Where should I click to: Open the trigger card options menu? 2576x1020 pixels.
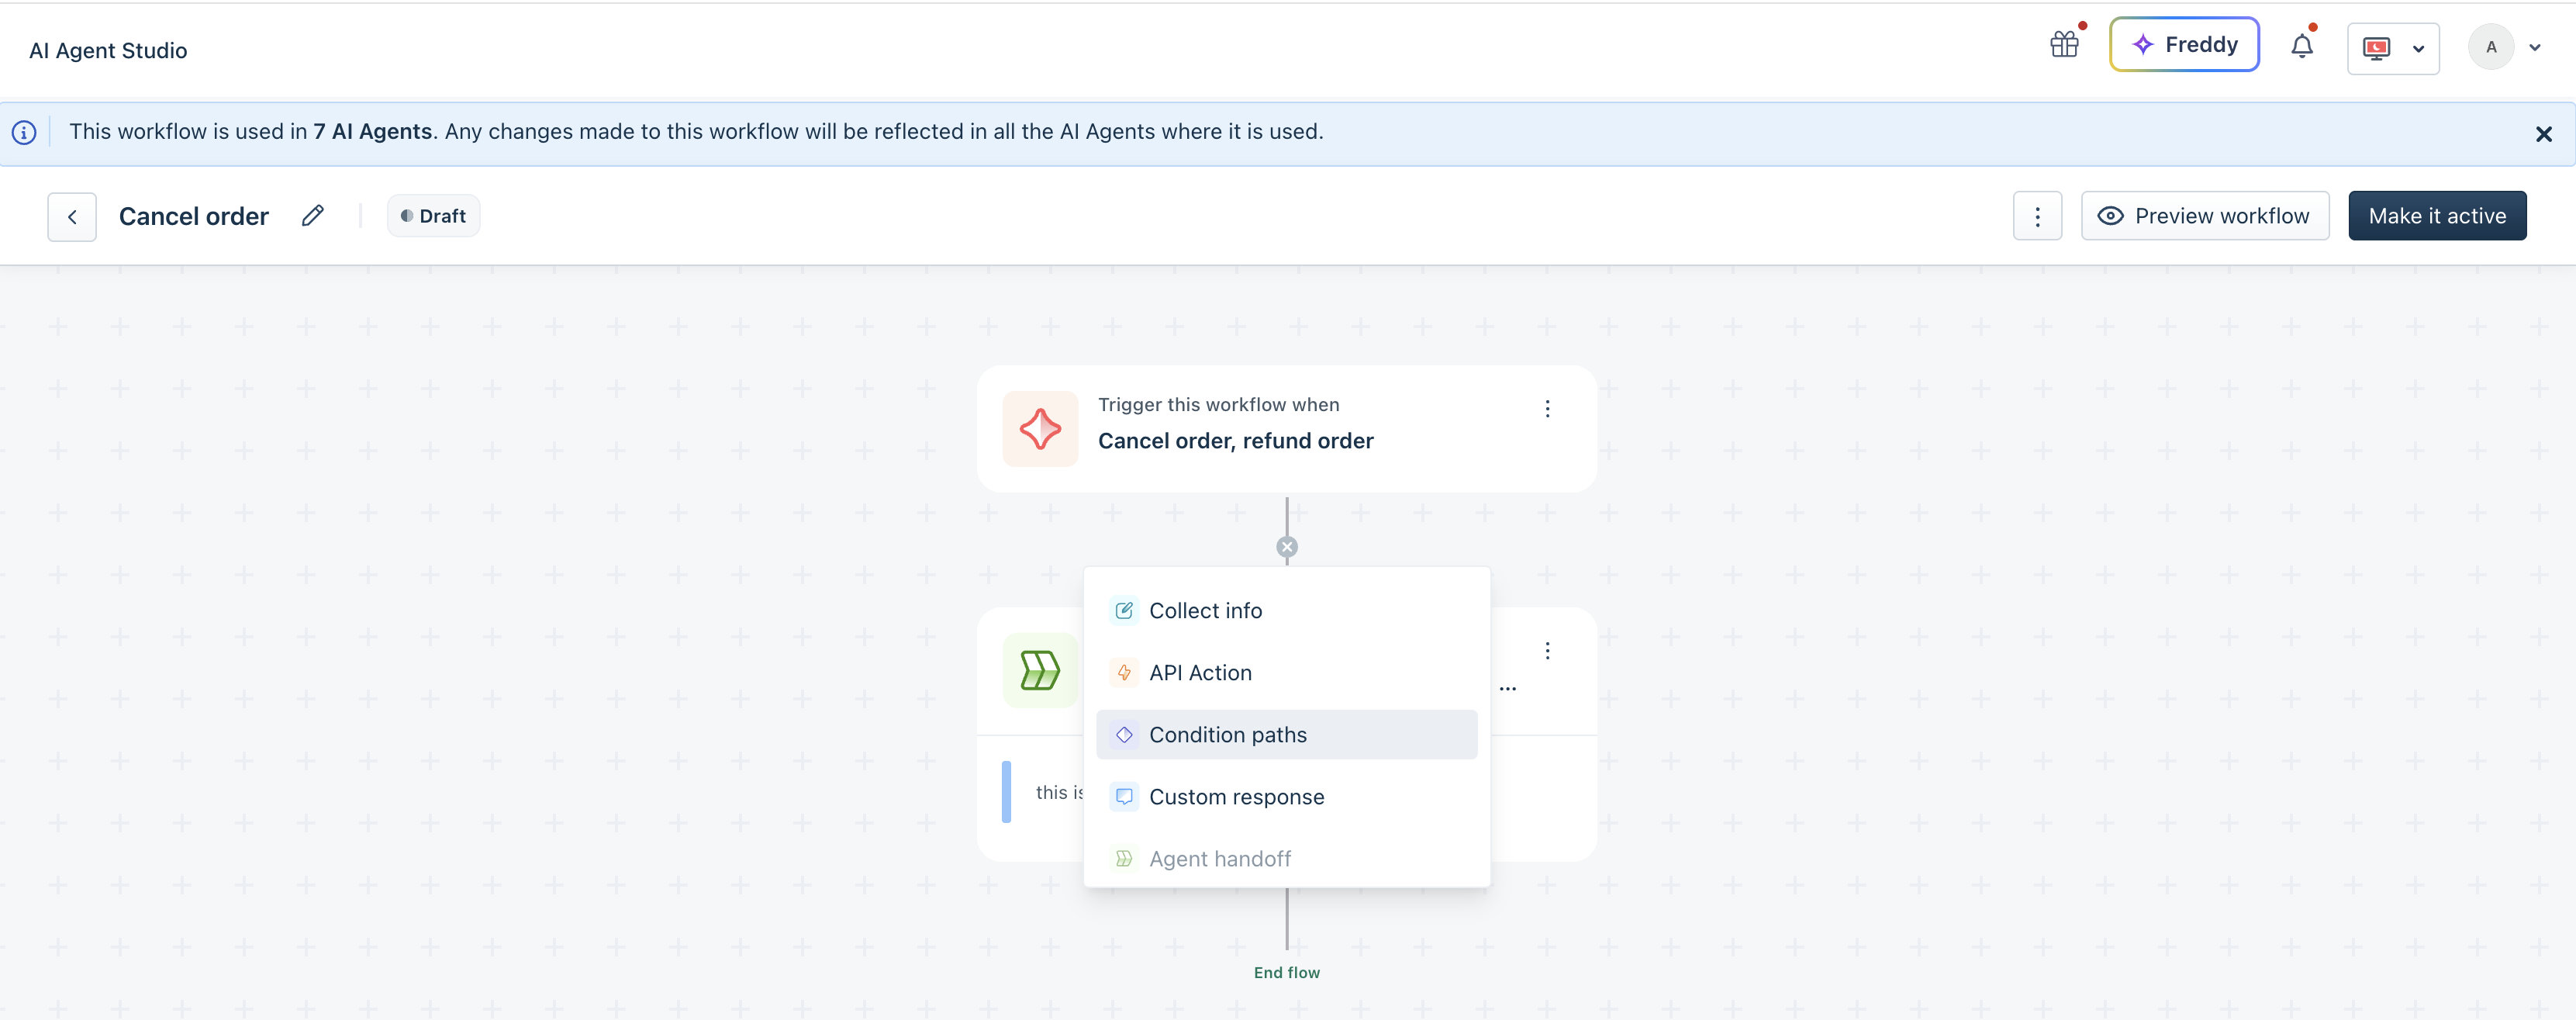[1547, 409]
